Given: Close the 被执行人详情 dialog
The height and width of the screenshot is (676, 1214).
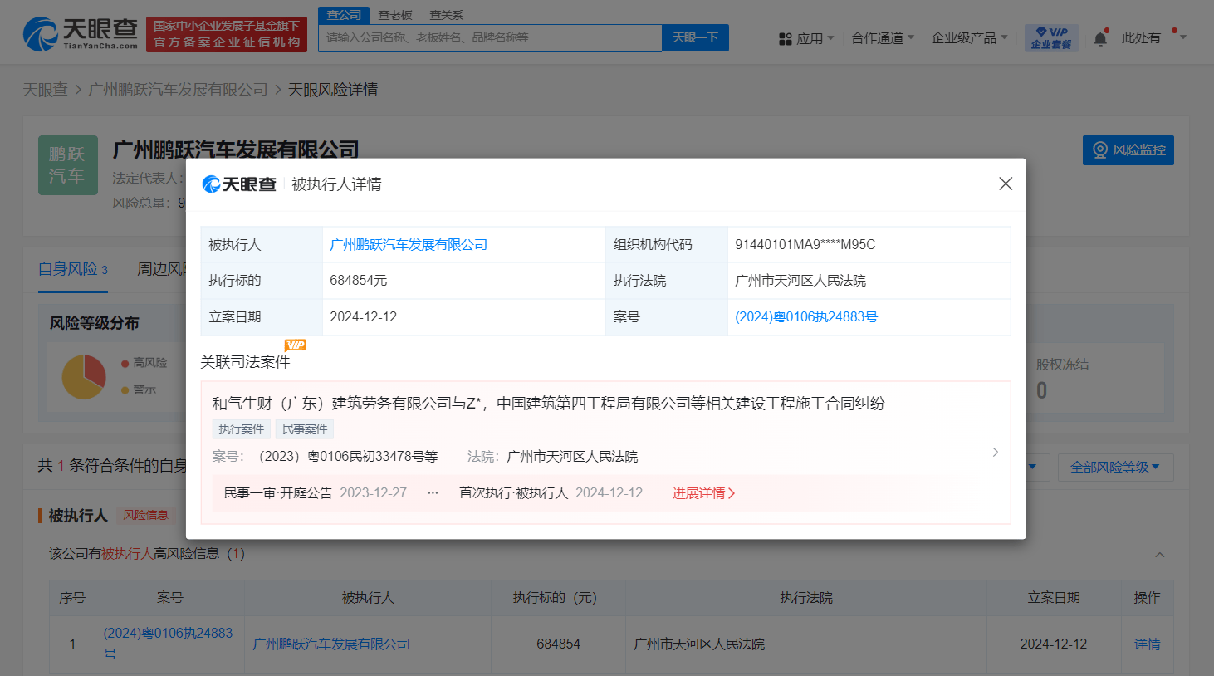Looking at the screenshot, I should [x=1006, y=184].
